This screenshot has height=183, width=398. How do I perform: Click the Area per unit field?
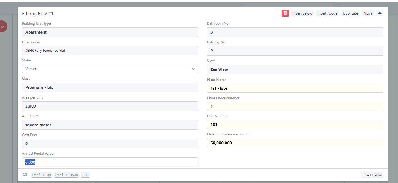click(x=110, y=106)
